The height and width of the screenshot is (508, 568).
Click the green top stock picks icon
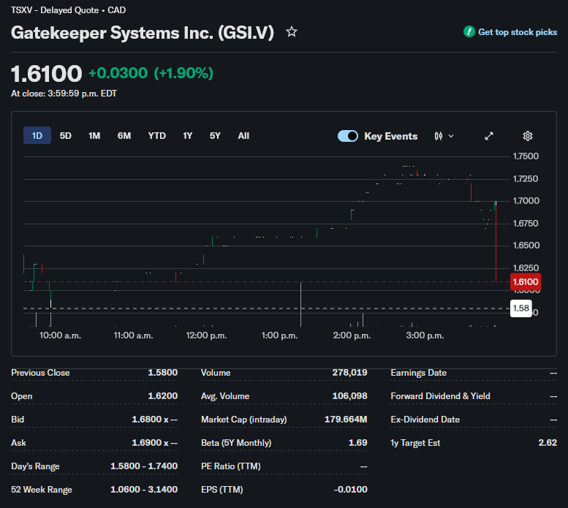pos(469,32)
